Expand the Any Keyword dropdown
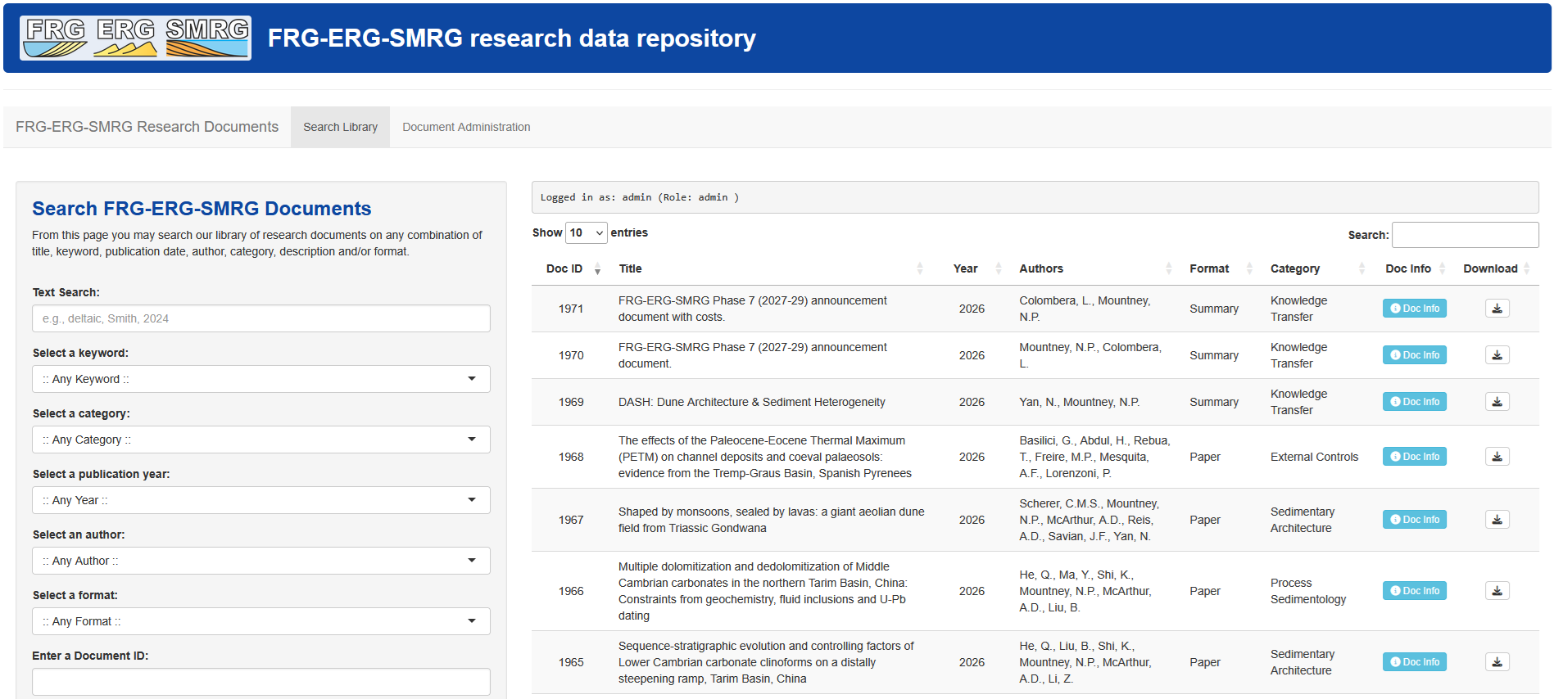Viewport: 1554px width, 699px height. 261,379
